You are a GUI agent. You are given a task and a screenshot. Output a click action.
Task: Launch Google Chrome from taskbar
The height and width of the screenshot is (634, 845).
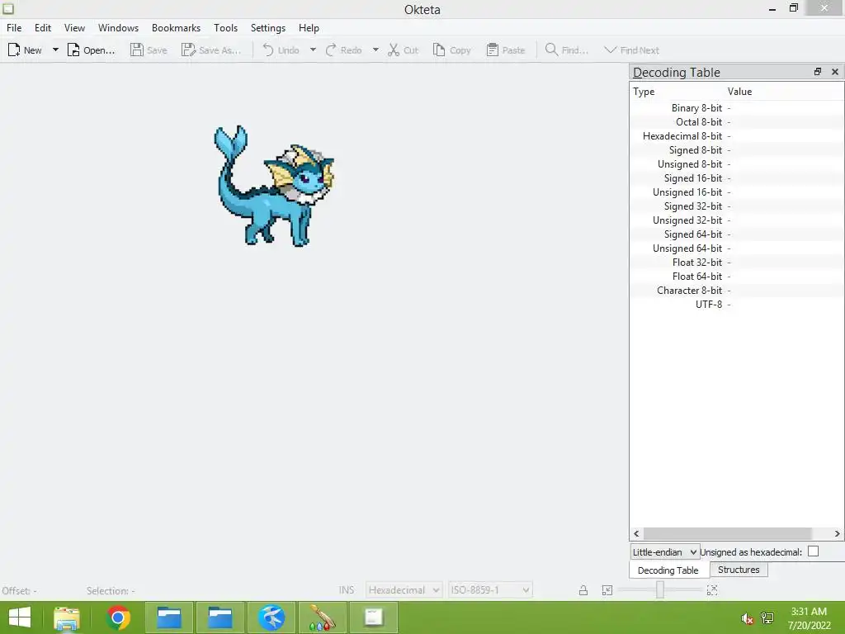coord(118,617)
